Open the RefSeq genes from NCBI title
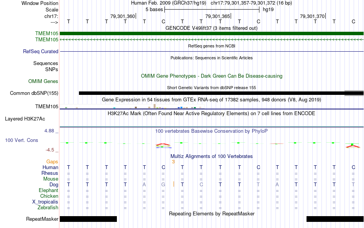364x228 pixels. 212,46
